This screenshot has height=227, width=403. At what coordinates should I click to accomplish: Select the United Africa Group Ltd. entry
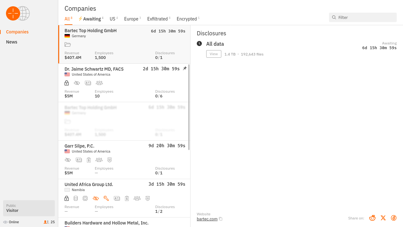(x=124, y=198)
